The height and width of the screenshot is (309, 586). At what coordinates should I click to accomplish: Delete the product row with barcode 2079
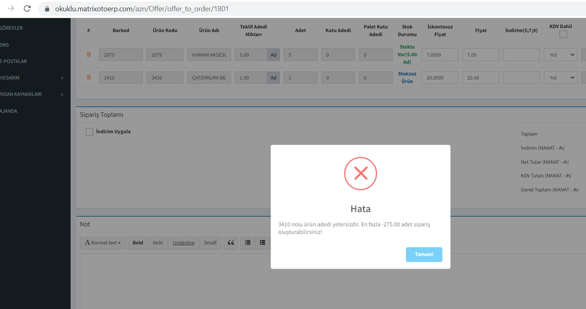[89, 55]
